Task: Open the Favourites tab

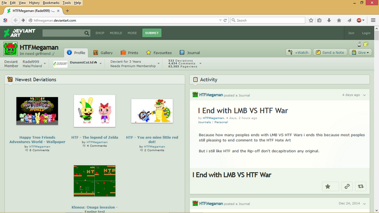Action: click(x=159, y=53)
